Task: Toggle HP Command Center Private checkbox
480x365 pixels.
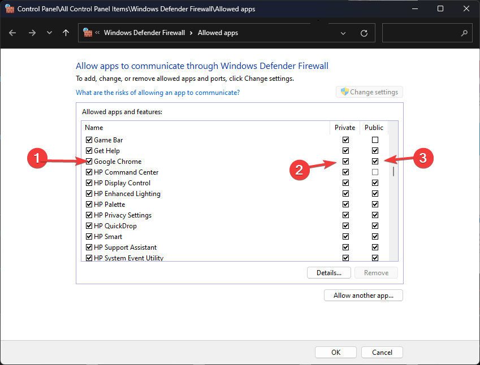Action: [x=345, y=172]
